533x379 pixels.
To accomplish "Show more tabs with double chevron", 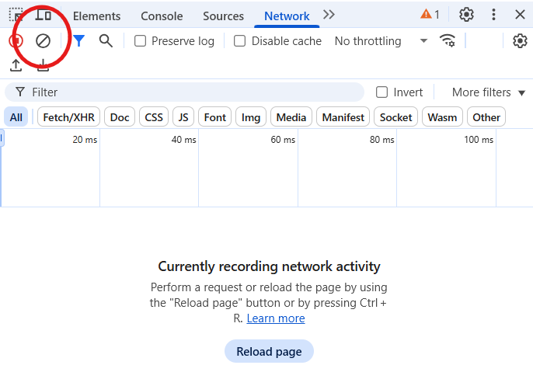I will (329, 15).
